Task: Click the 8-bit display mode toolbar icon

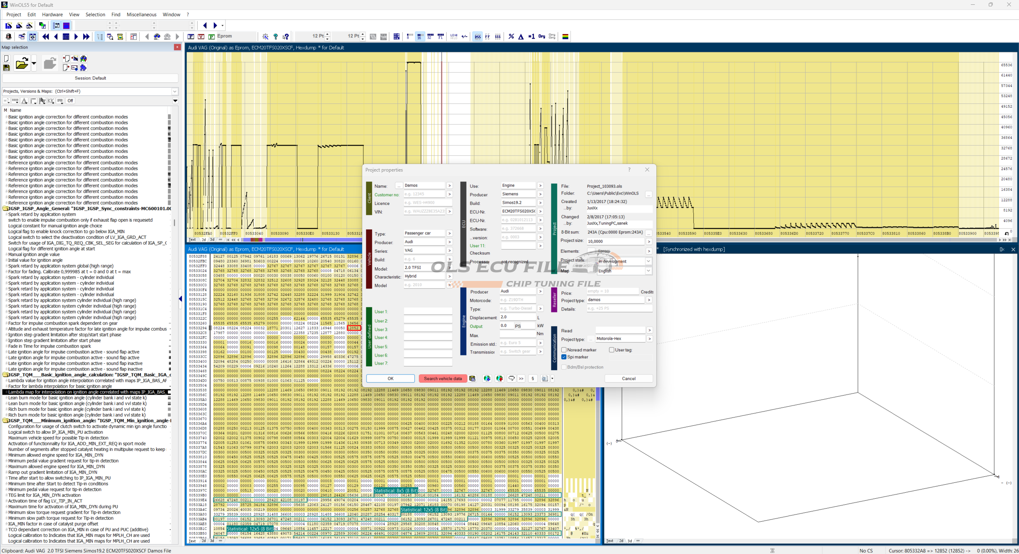Action: pos(409,37)
